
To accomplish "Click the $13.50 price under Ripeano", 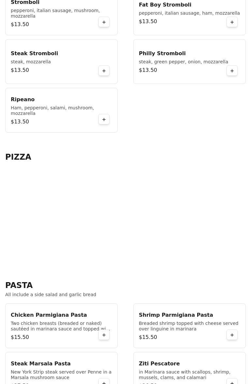I will click(x=20, y=122).
